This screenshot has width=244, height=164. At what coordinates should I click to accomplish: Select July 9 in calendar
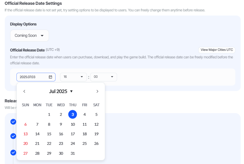coord(61,124)
